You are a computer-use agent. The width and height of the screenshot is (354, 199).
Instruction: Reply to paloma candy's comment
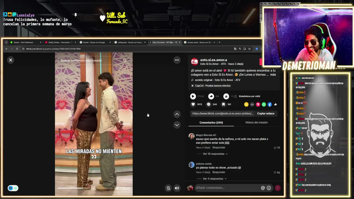pos(219,172)
